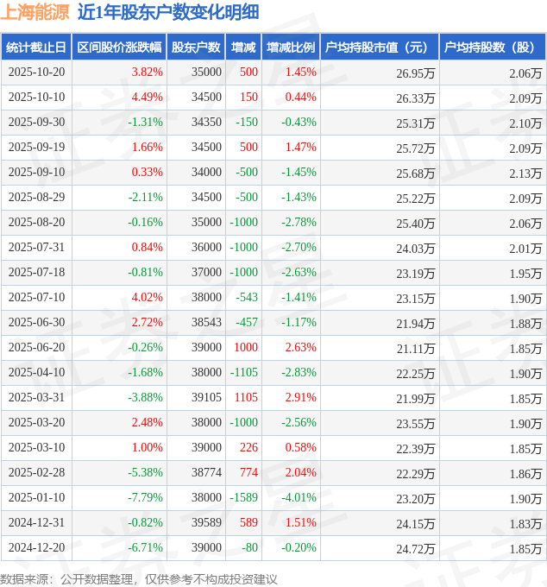This screenshot has width=547, height=587.
Task: Click the shareholder count value 39589
Action: tap(205, 523)
